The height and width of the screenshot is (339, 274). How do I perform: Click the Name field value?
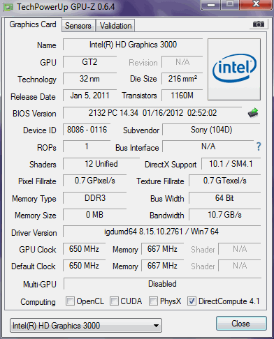(133, 45)
